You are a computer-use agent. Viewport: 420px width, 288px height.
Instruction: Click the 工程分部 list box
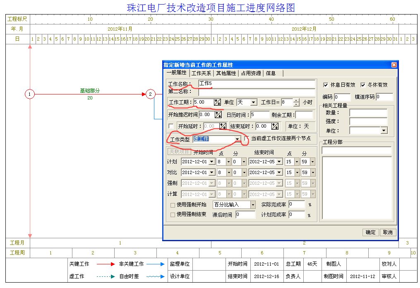pos(357,188)
